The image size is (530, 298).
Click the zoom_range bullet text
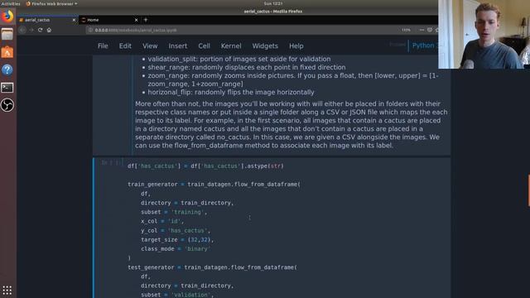point(292,79)
